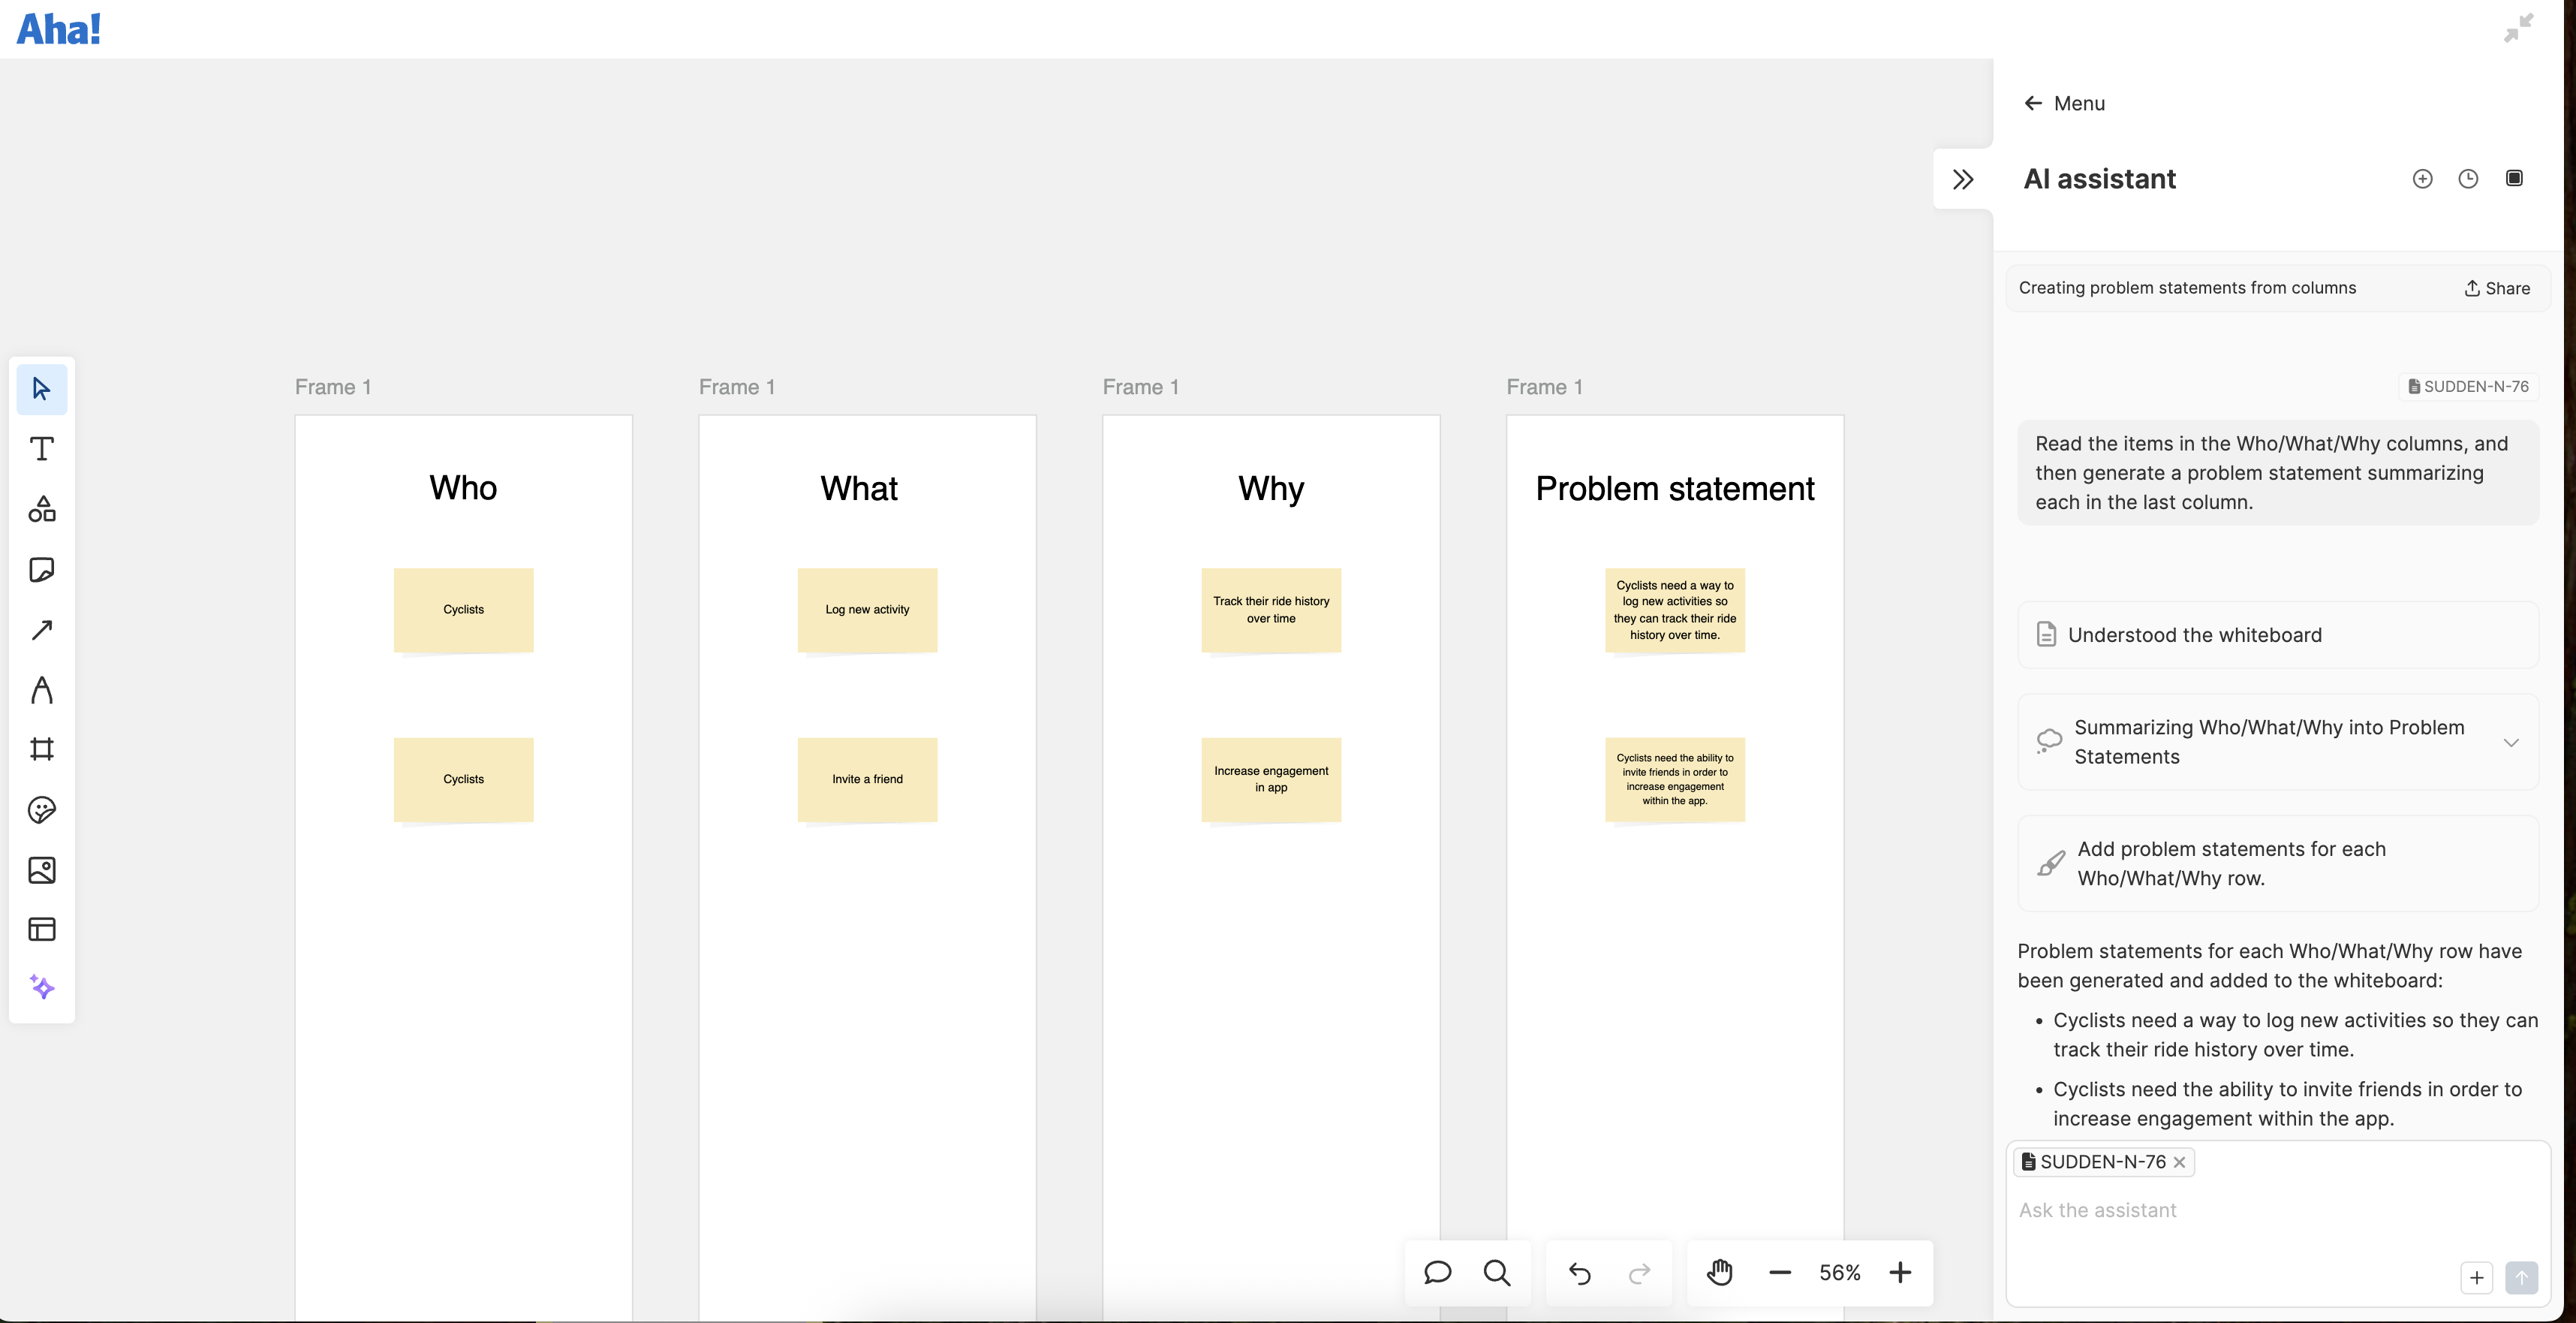Open Add problem statements step

[2277, 863]
